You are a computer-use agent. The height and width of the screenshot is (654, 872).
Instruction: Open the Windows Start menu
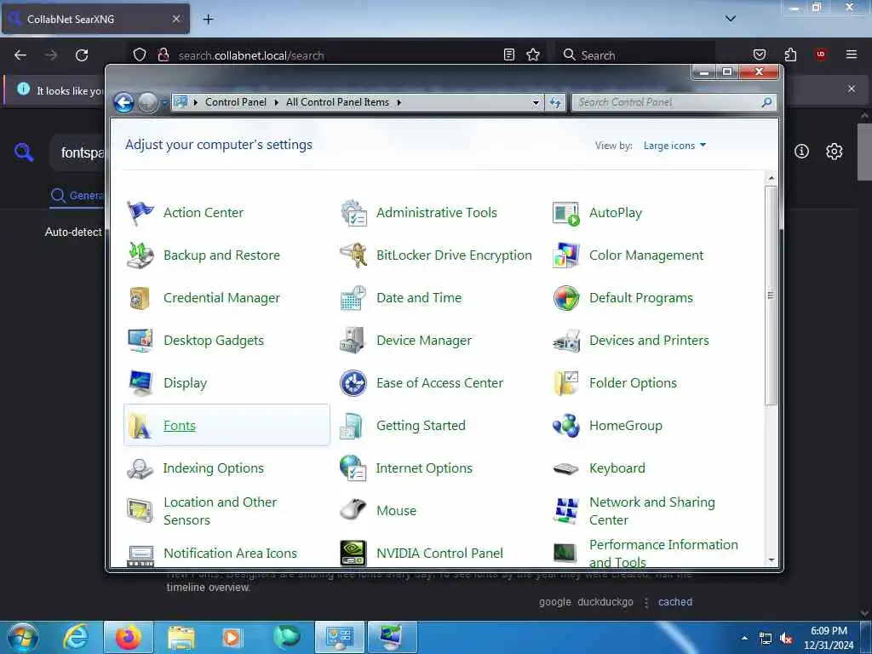tap(22, 637)
